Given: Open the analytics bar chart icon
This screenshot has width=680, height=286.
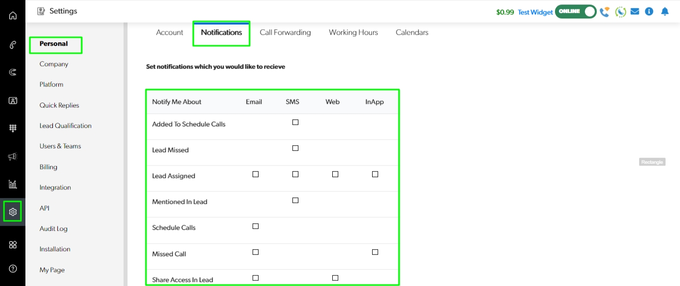Looking at the screenshot, I should click(13, 185).
